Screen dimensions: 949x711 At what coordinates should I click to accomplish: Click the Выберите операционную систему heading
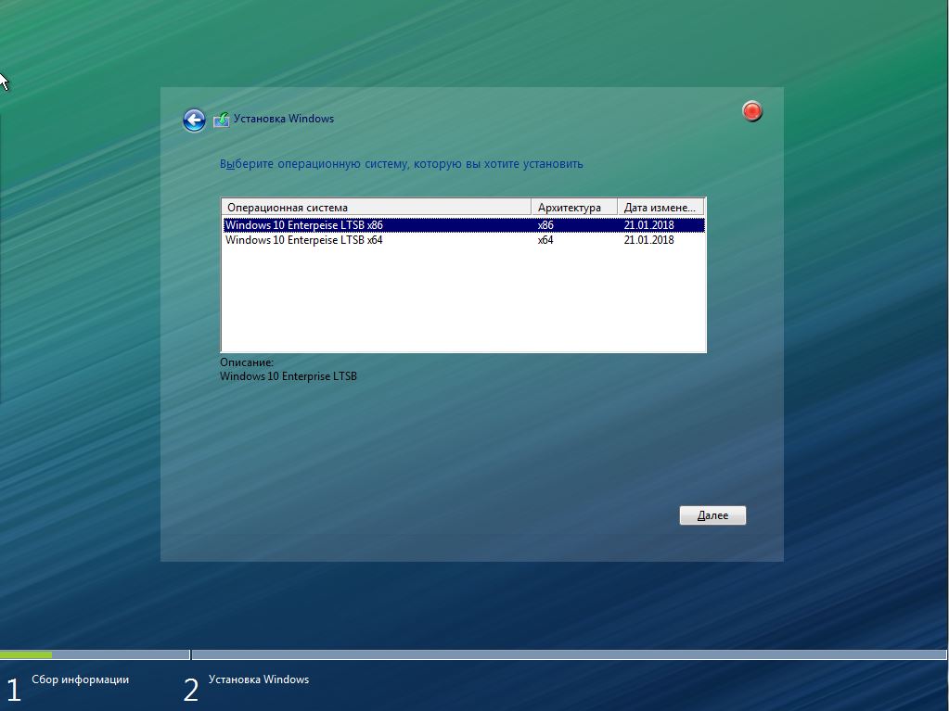402,164
